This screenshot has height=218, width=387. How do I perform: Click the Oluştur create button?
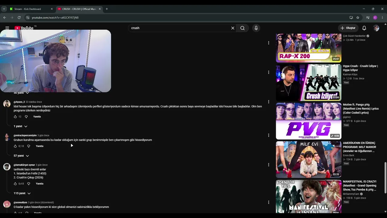point(348,28)
